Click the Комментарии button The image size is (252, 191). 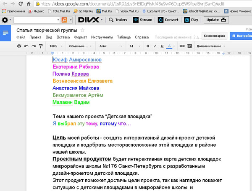214,36
